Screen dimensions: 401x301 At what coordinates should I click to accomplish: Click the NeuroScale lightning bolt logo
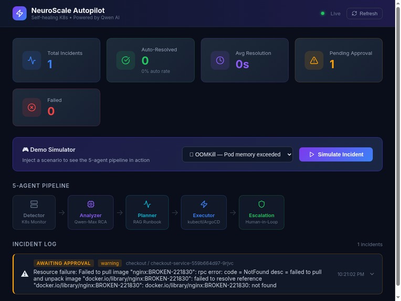(x=19, y=13)
